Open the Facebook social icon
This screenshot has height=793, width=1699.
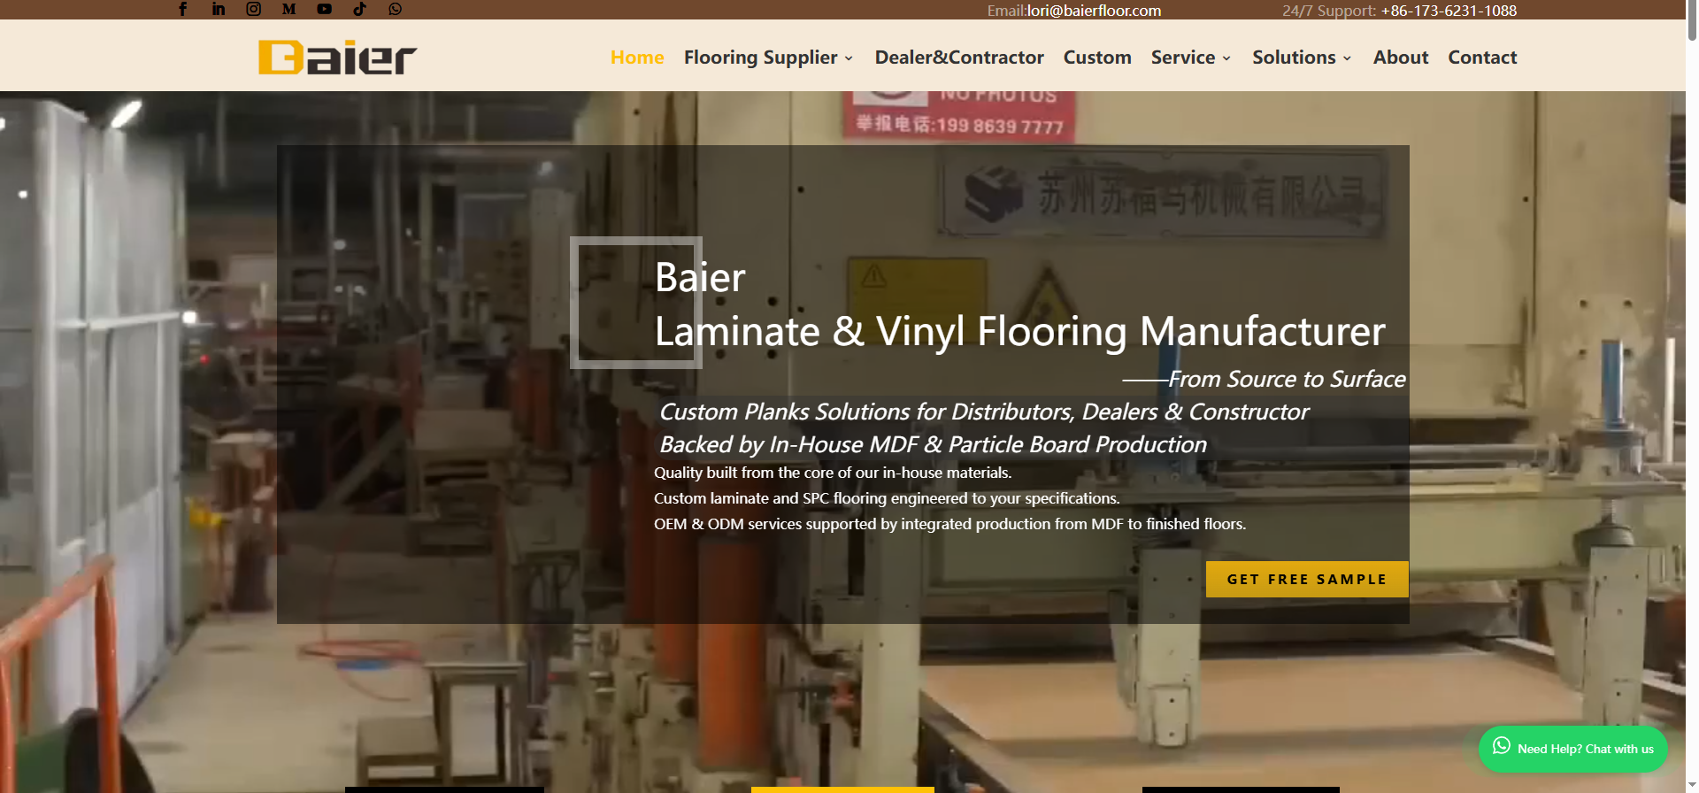click(x=183, y=9)
